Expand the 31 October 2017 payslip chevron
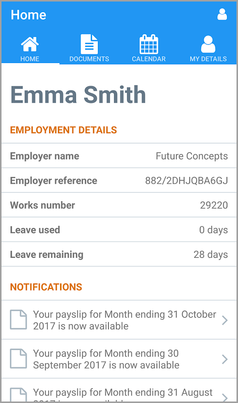238x403 pixels. (225, 320)
